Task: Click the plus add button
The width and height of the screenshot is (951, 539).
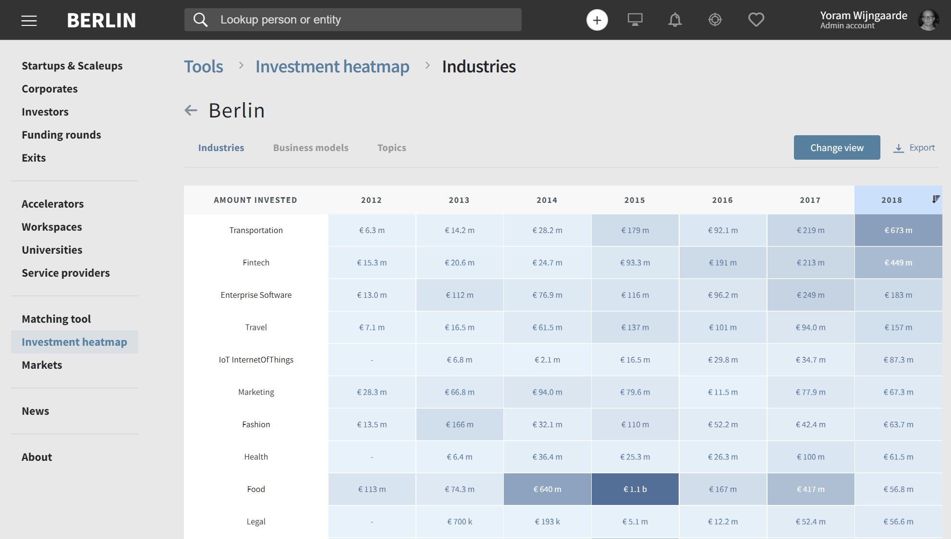Action: (597, 20)
